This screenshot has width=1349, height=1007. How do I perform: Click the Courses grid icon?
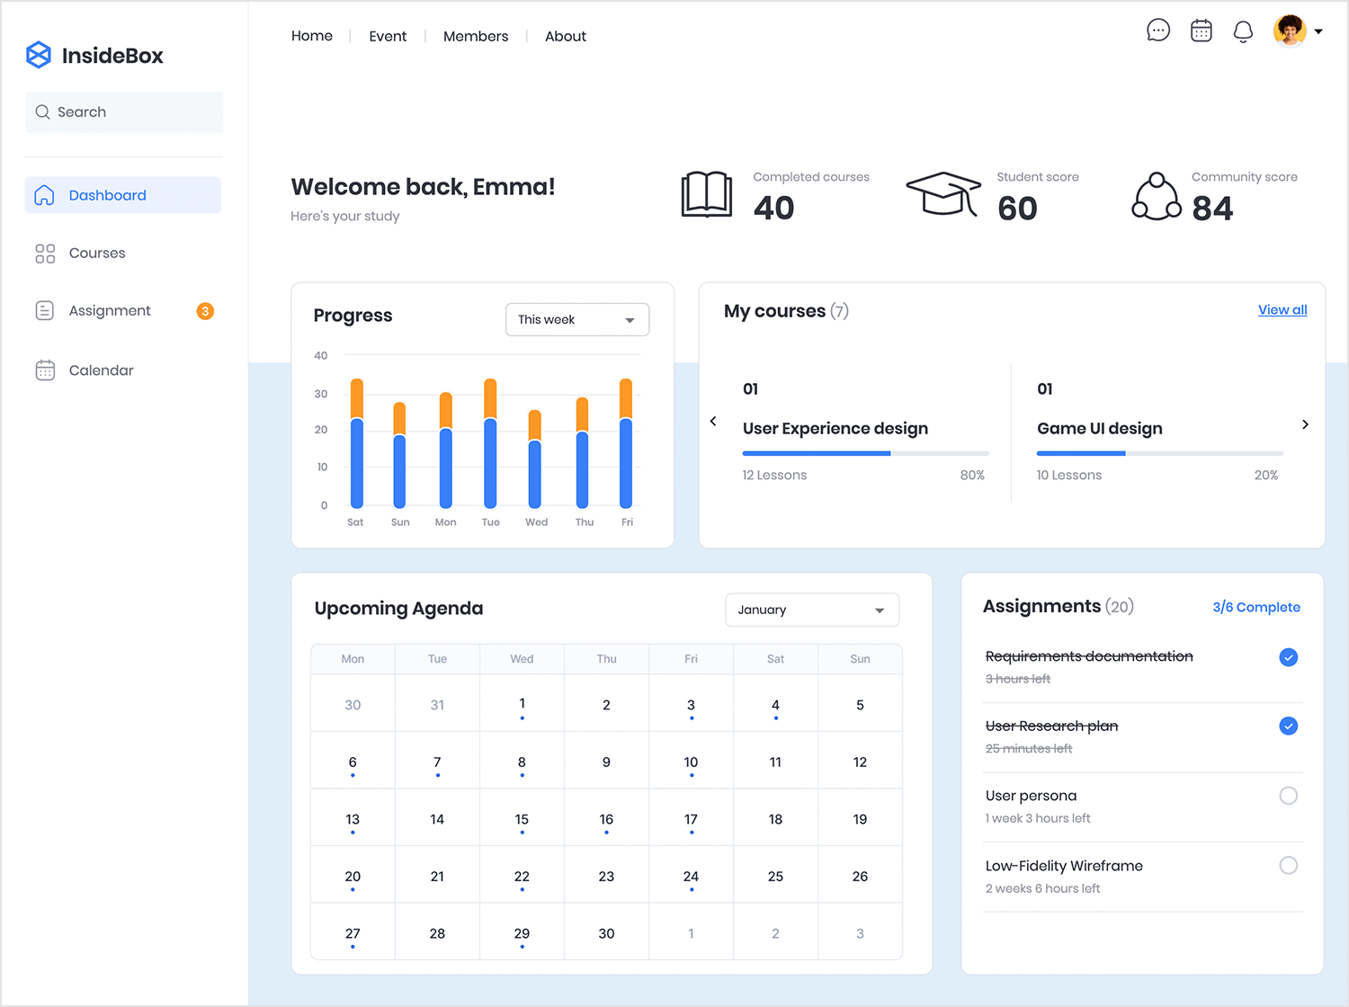(45, 254)
